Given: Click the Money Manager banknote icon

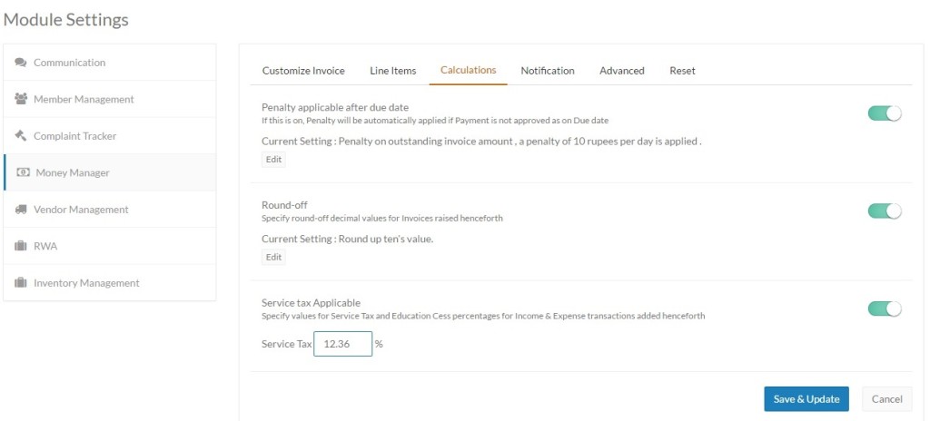Looking at the screenshot, I should click(x=23, y=172).
